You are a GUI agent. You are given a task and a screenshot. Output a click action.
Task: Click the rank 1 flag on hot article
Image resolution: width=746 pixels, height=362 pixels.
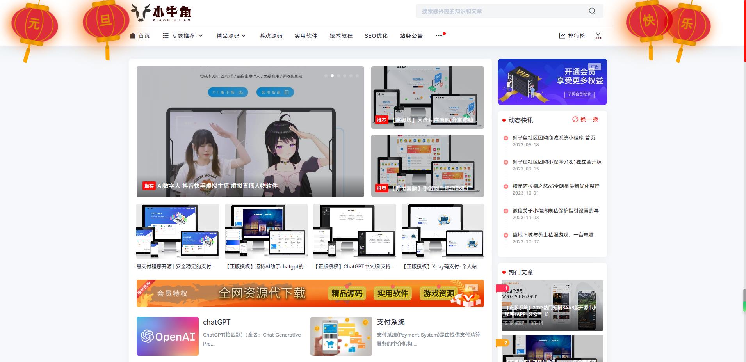(x=503, y=288)
